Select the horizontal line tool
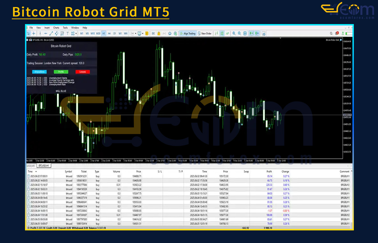This screenshot has width=378, height=243. coord(45,34)
